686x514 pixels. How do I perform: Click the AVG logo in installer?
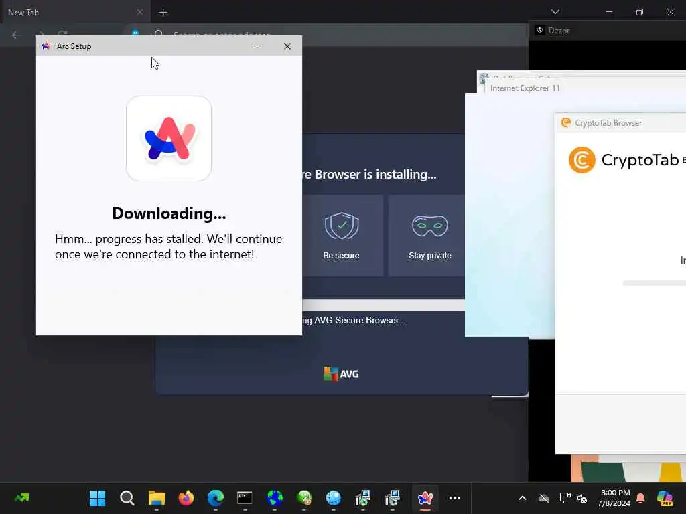pos(341,374)
